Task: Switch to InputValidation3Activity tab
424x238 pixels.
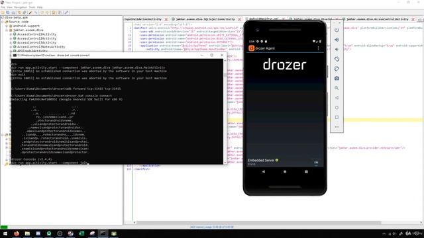Action: (143, 19)
